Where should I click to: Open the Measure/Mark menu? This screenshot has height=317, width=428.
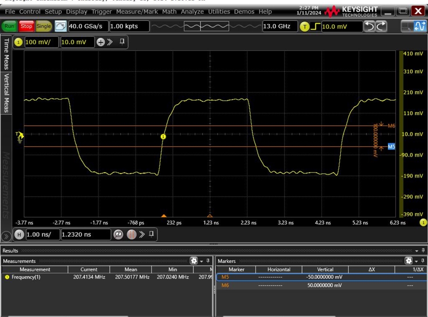pos(137,12)
